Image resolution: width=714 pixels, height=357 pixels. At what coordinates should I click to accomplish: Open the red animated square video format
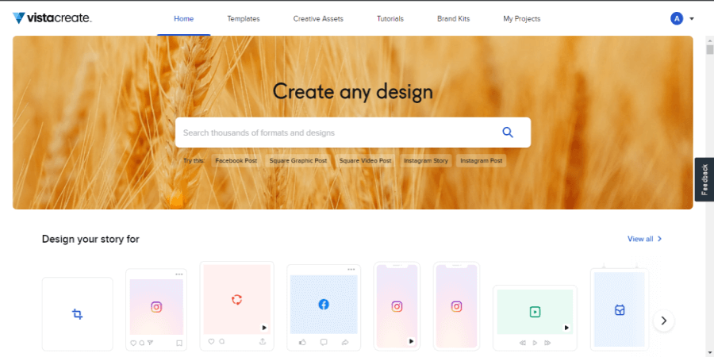pos(236,306)
